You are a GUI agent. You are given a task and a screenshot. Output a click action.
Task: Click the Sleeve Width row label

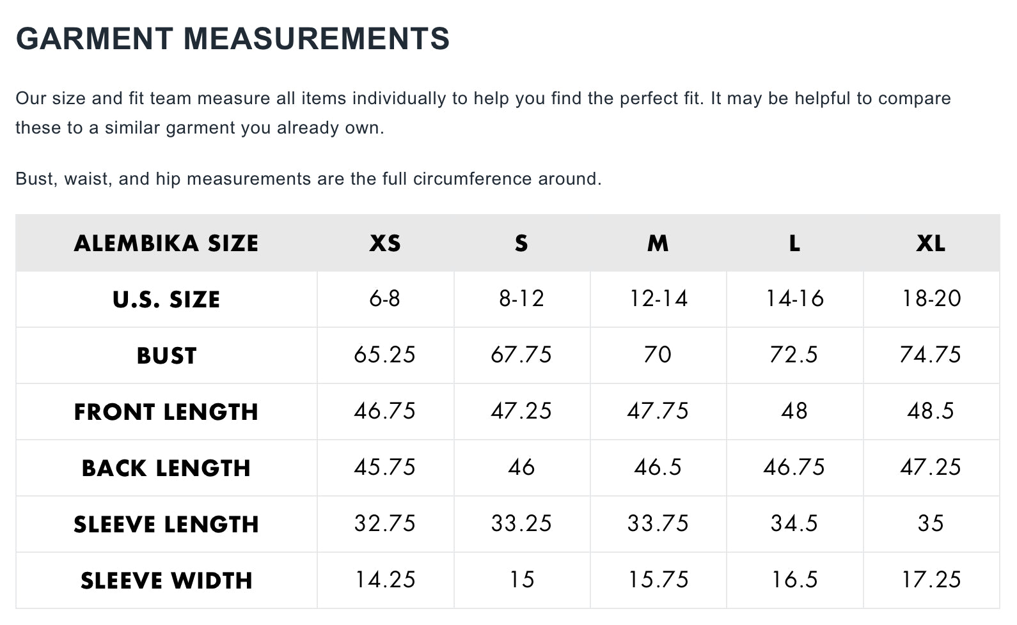click(x=166, y=580)
